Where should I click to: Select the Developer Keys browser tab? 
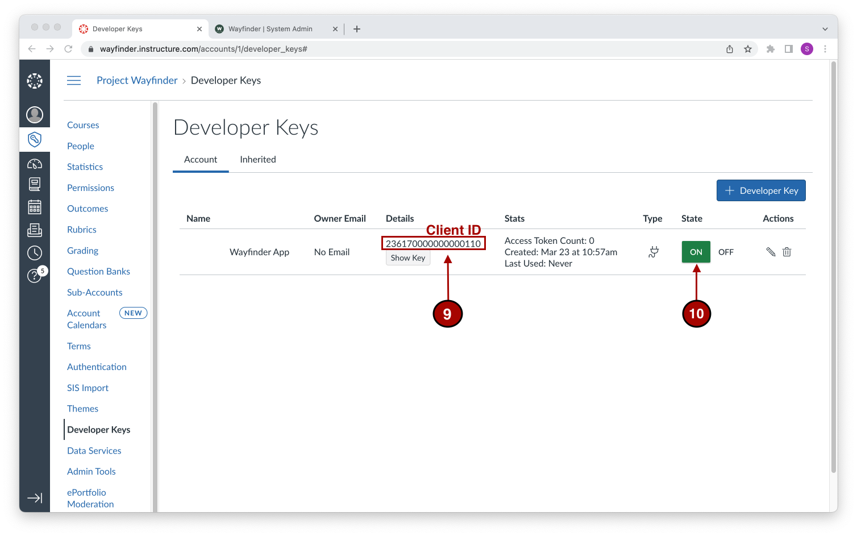(x=140, y=29)
